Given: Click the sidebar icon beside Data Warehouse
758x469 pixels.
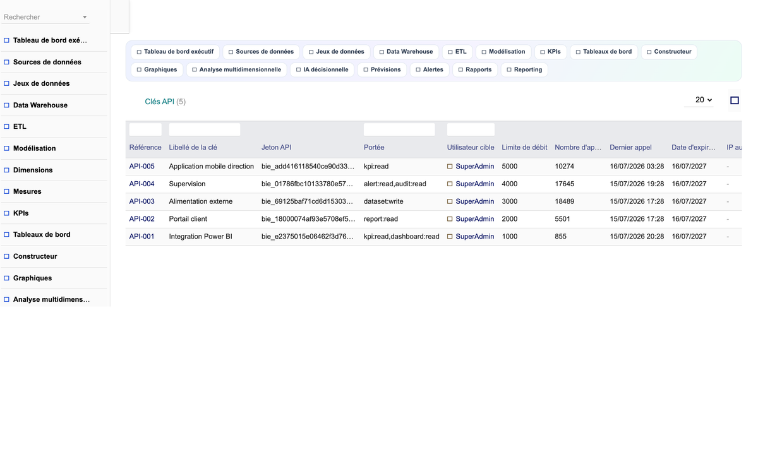Looking at the screenshot, I should coord(6,105).
